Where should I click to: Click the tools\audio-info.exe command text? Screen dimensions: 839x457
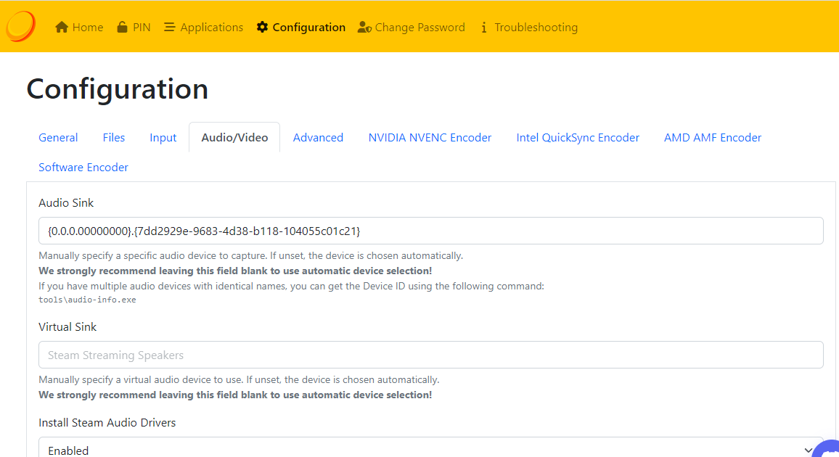coord(87,300)
